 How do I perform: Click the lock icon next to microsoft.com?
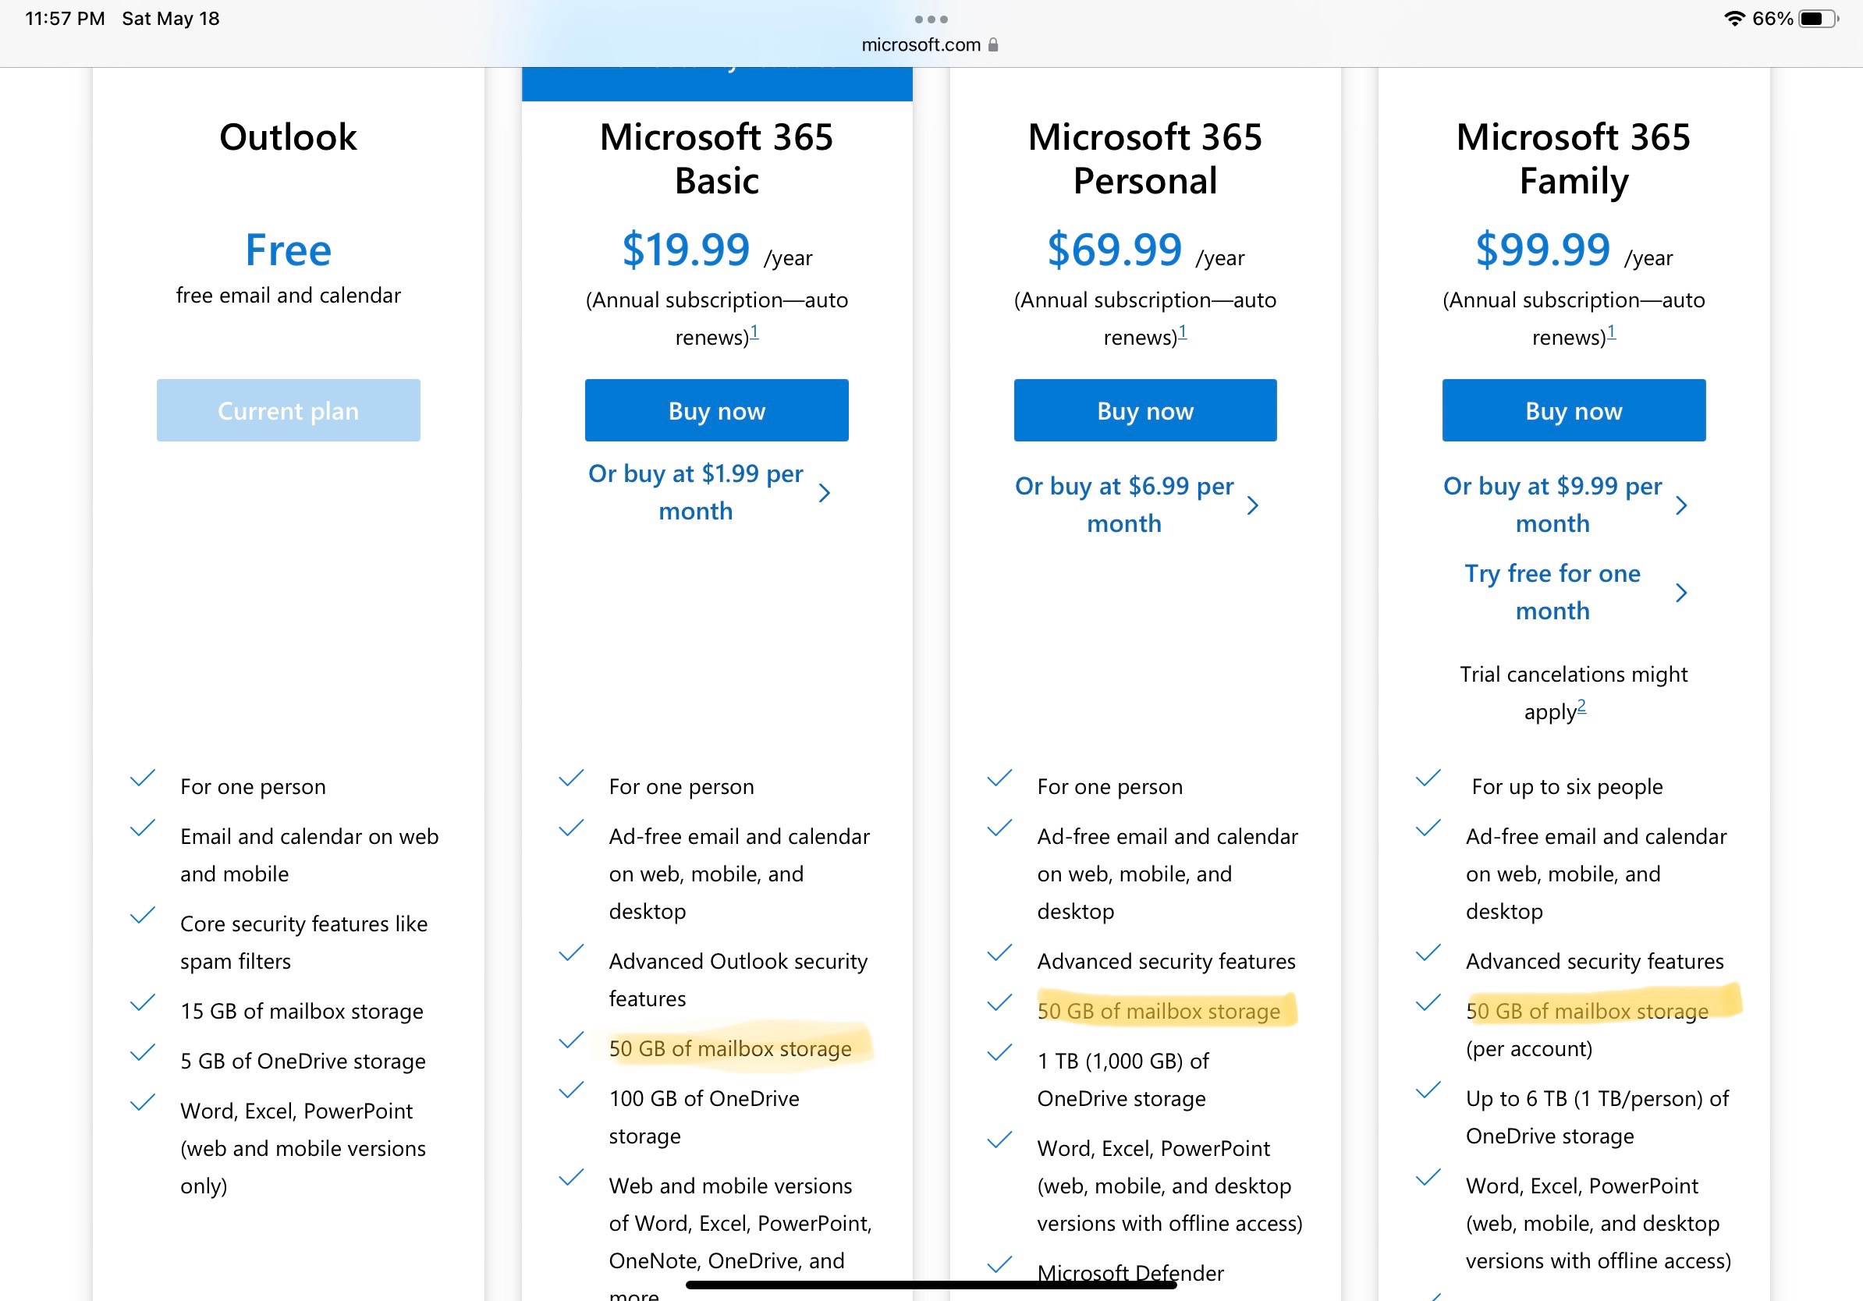pyautogui.click(x=992, y=44)
